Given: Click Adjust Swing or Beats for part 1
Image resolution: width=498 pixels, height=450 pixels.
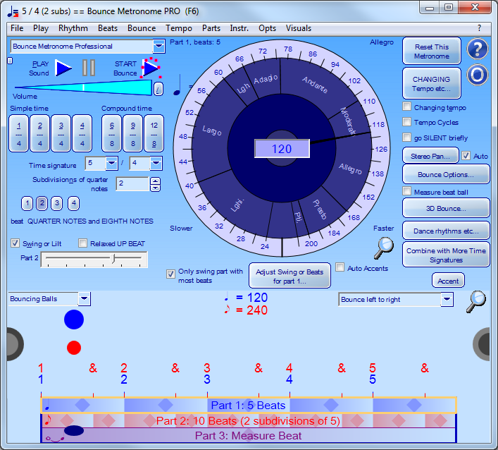Looking at the screenshot, I should [x=290, y=276].
